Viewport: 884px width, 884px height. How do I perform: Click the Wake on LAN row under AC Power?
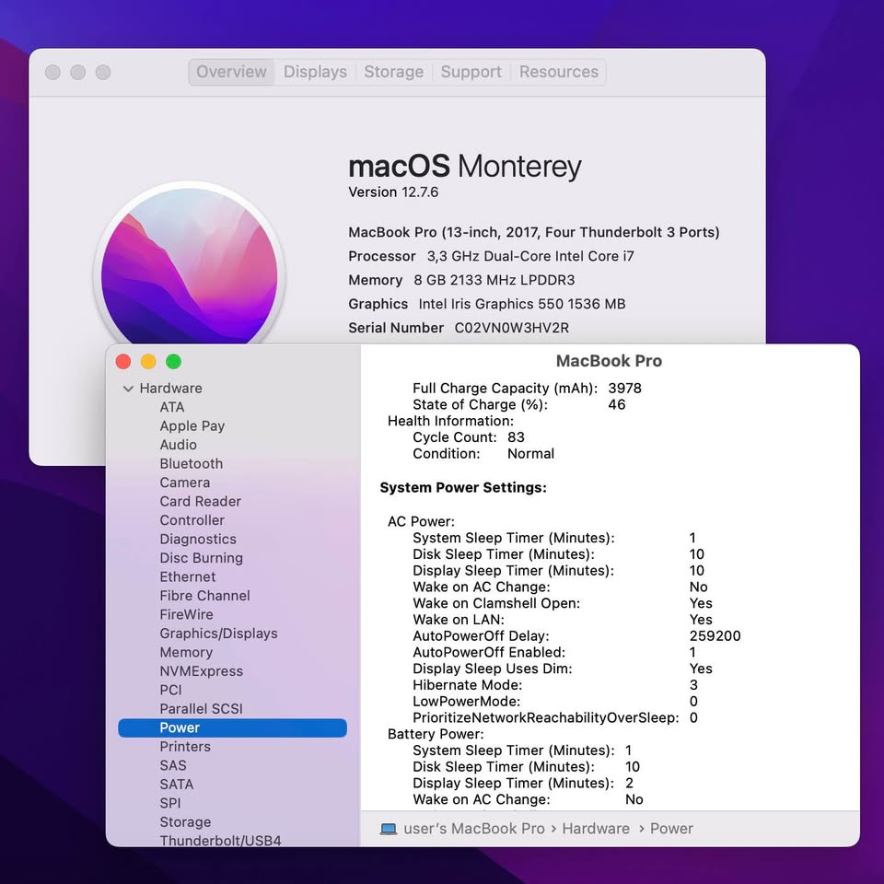click(563, 620)
